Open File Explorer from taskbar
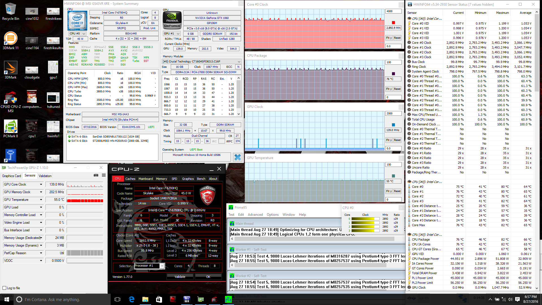This screenshot has width=542, height=305. tap(145, 299)
